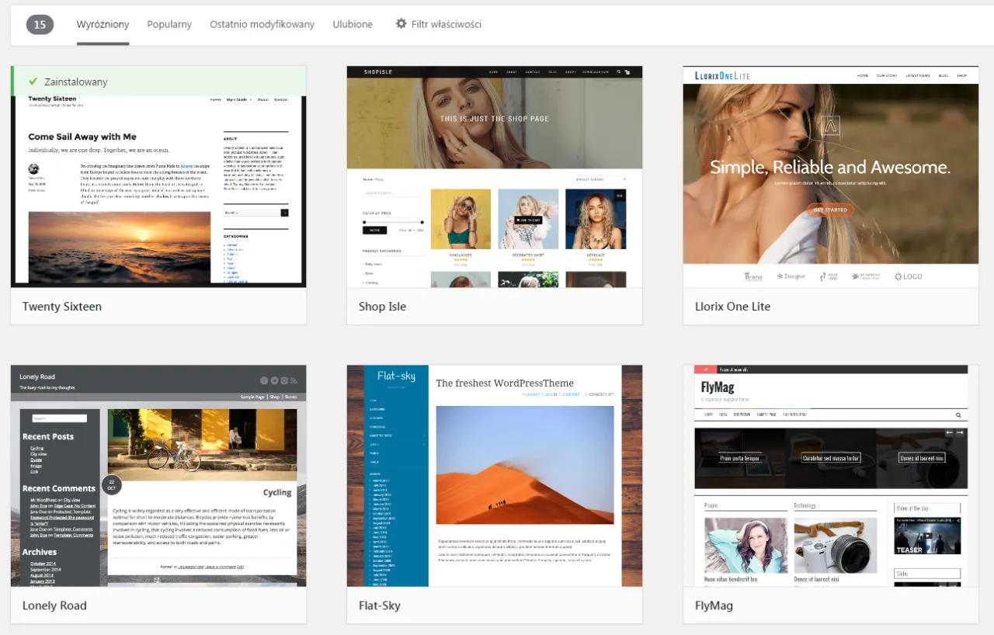The image size is (994, 635).
Task: Click the Flat-Sky theme preview thumbnail
Action: 494,476
